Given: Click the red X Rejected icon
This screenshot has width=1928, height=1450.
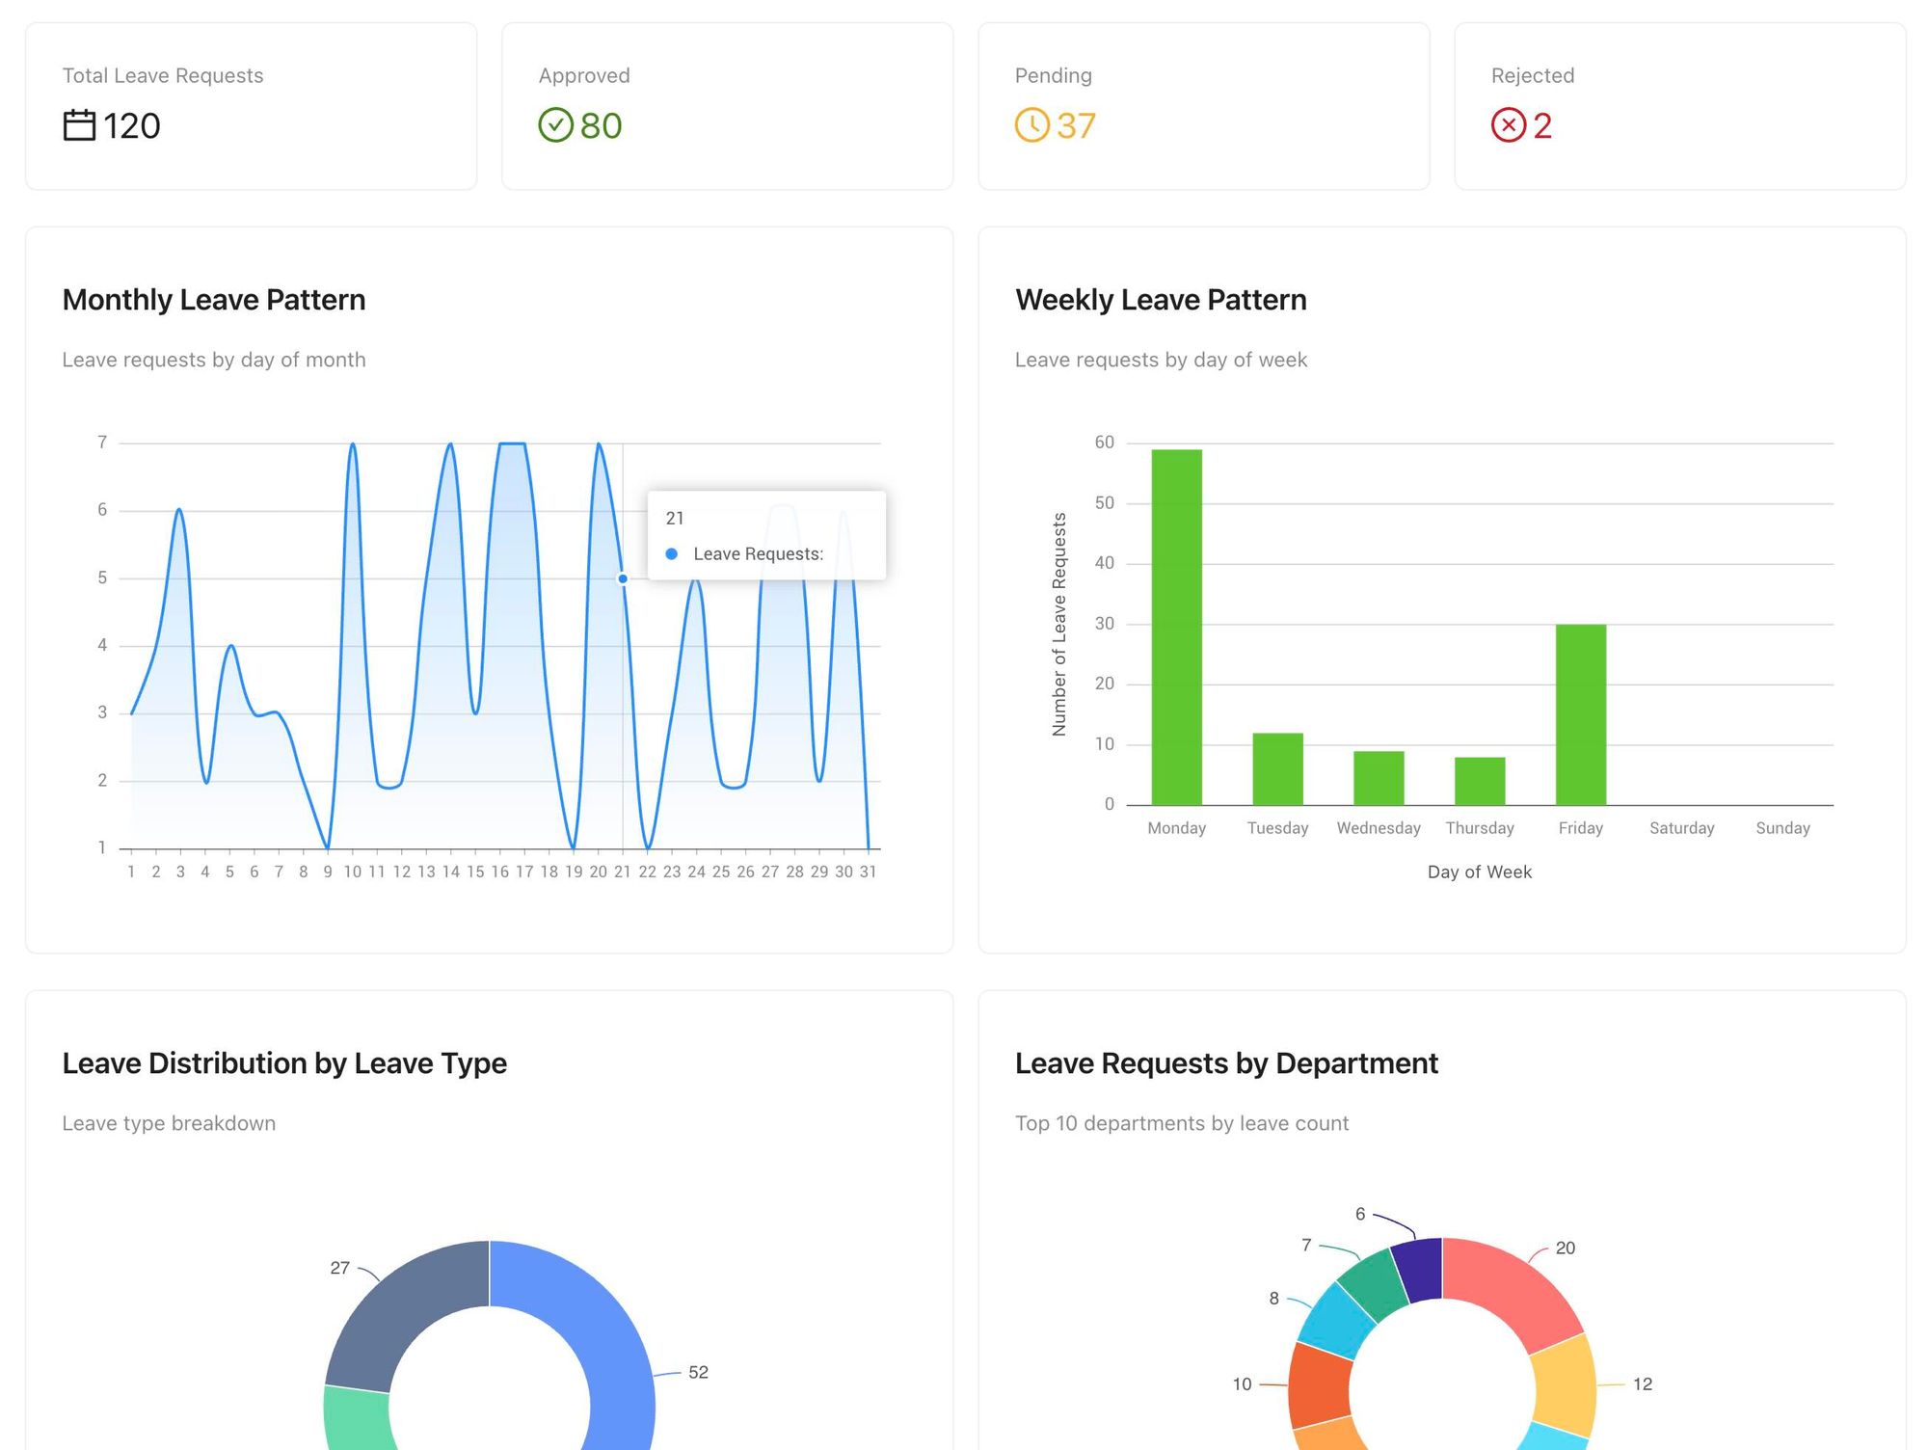Looking at the screenshot, I should pyautogui.click(x=1509, y=125).
